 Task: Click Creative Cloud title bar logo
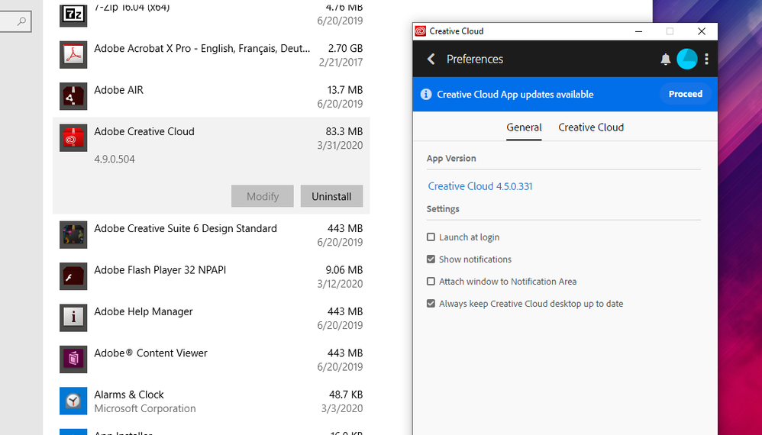(x=421, y=31)
